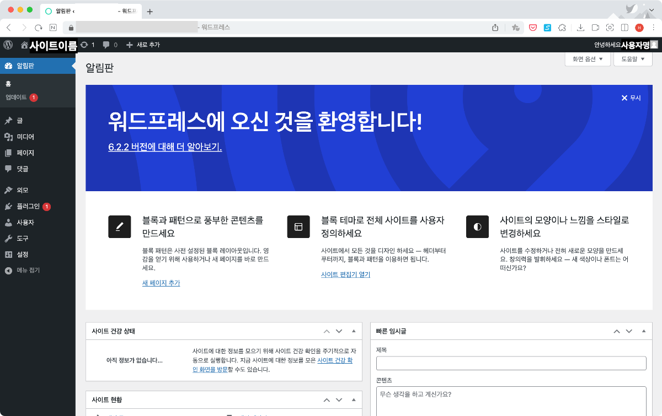Viewport: 662px width, 416px height.
Task: Open 사용자 menu in sidebar
Action: pos(38,223)
